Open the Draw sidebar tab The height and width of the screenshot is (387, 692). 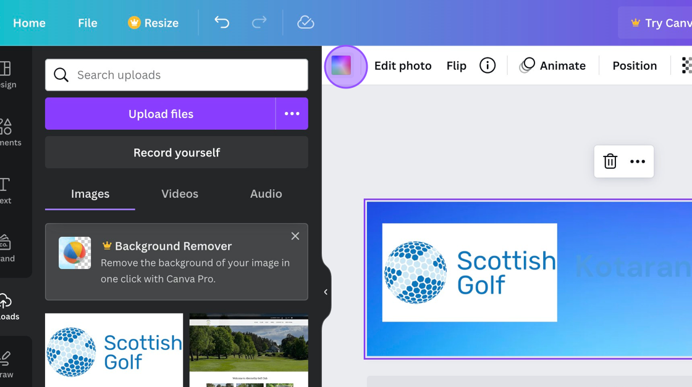point(7,364)
